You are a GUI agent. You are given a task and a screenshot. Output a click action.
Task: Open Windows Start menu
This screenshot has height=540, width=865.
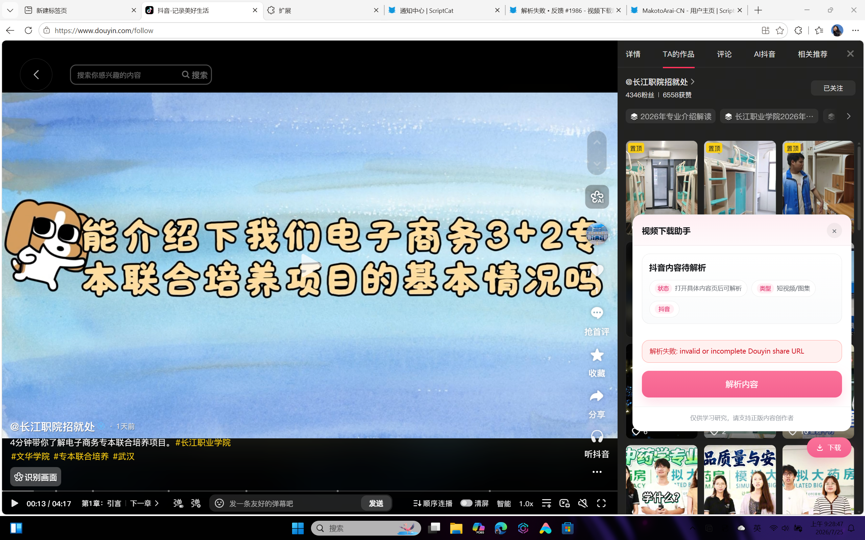297,528
